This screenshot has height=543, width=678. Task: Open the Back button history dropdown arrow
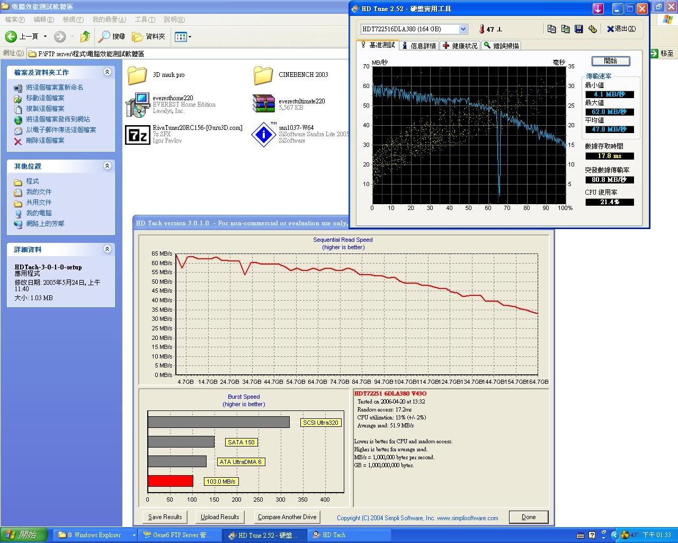point(45,36)
